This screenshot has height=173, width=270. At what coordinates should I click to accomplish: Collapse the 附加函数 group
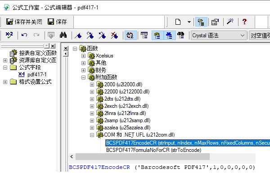(x=83, y=78)
